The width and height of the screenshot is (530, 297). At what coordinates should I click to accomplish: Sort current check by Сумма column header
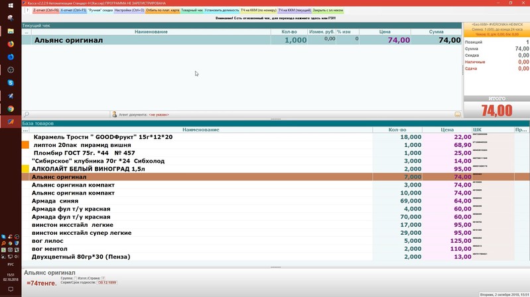point(436,32)
